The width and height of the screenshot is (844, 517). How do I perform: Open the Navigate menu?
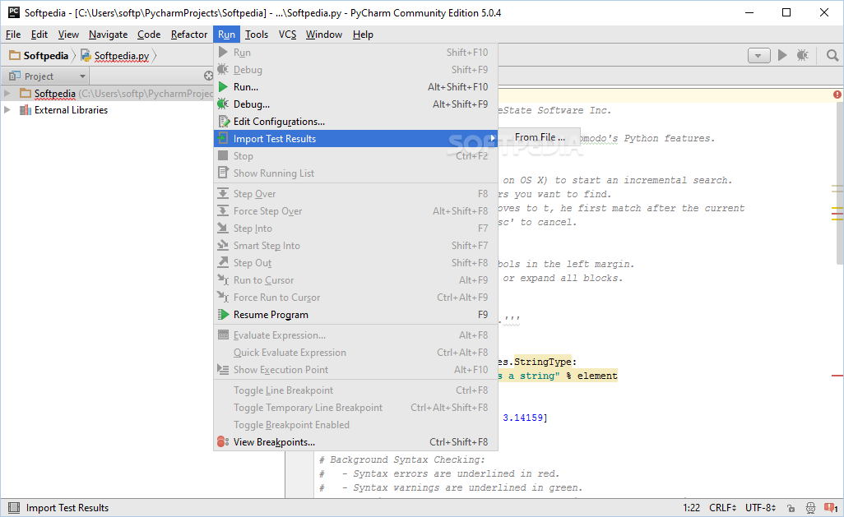(x=109, y=35)
